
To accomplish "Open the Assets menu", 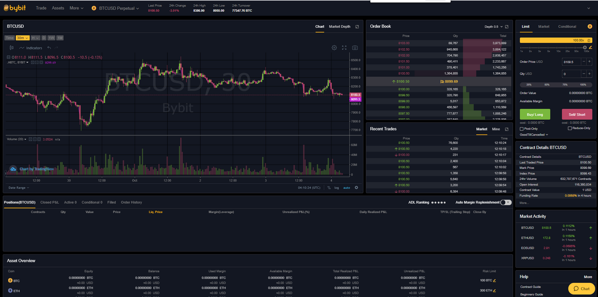I will [58, 8].
